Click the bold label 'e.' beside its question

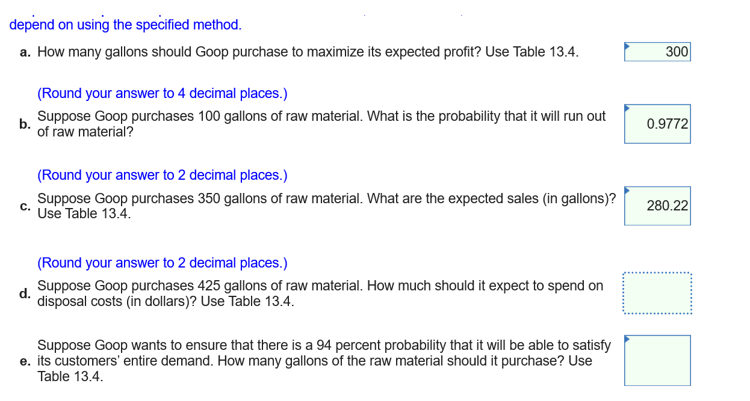pos(25,361)
